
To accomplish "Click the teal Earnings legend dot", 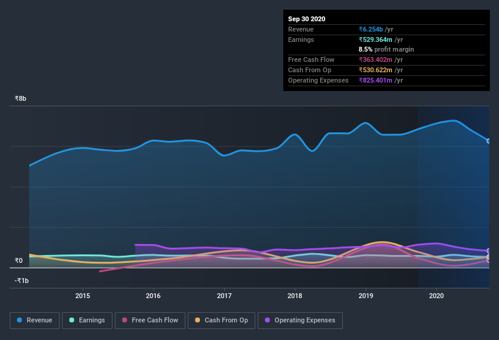I will (72, 320).
